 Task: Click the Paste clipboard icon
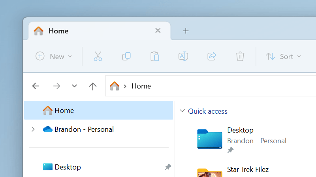[x=155, y=56]
